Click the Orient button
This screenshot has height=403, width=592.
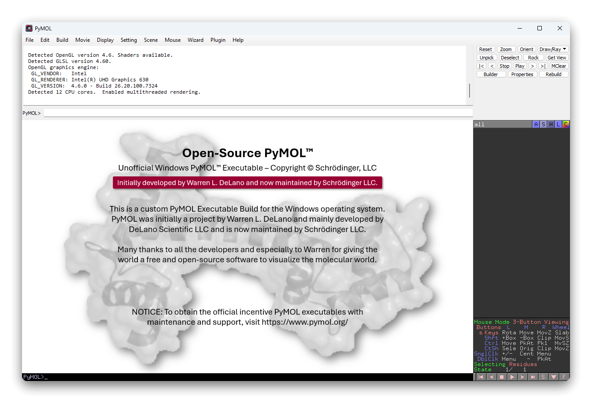click(526, 49)
